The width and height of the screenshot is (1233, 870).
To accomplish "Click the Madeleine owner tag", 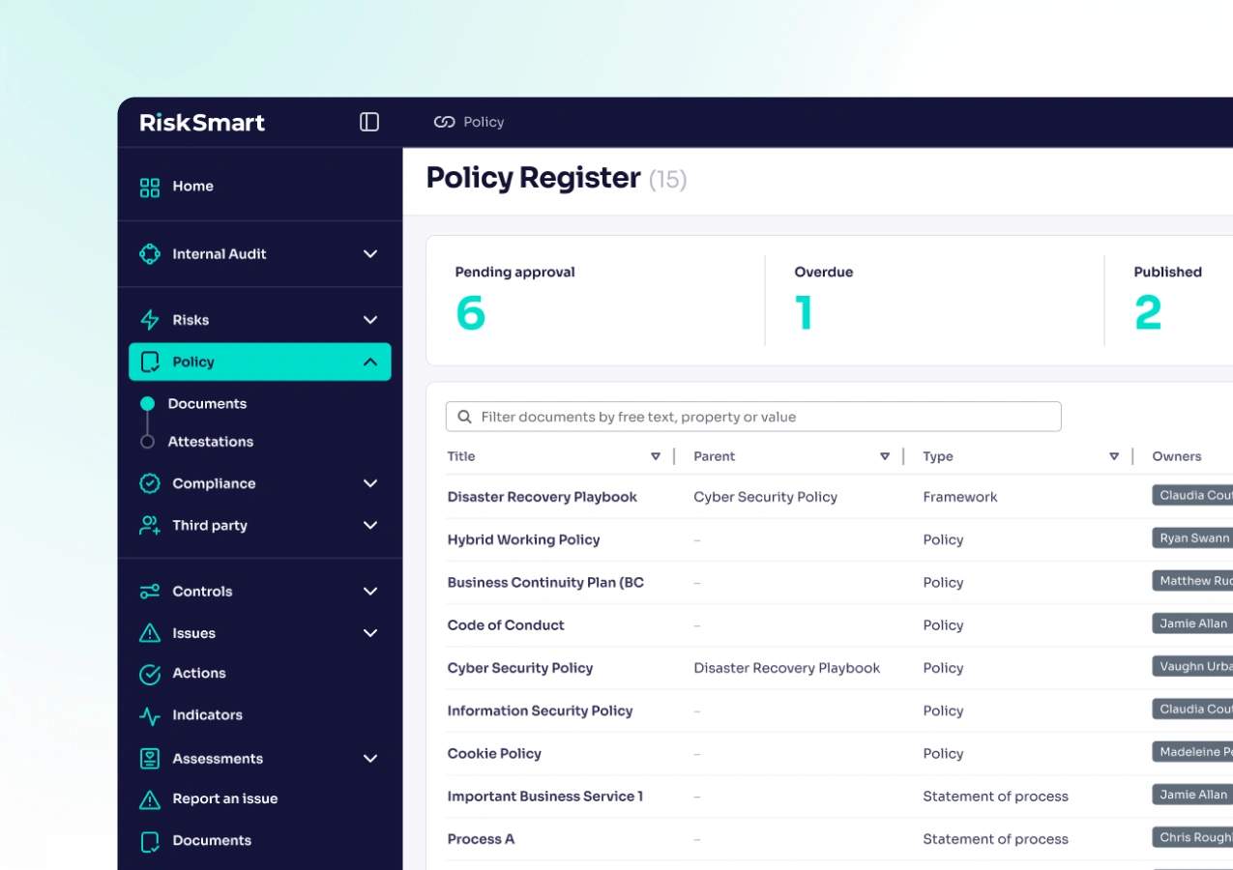I will pos(1193,752).
